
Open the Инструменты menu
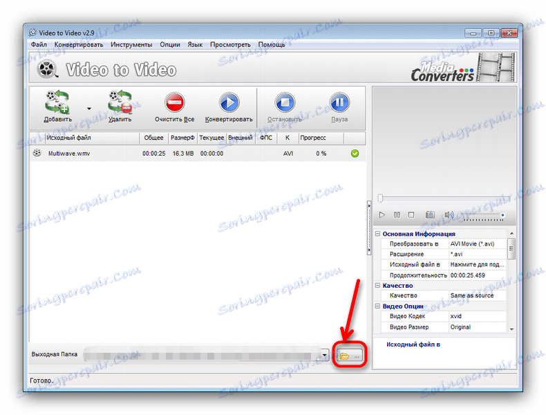pos(131,44)
